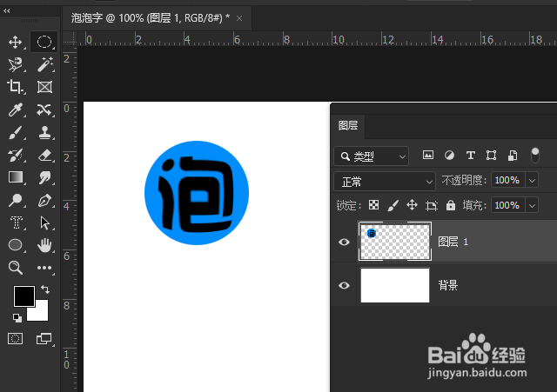Select the Move tool
557x392 pixels.
[16, 43]
